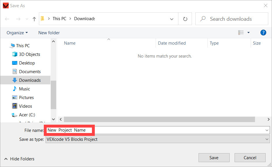Click the Music note icon
The width and height of the screenshot is (272, 167).
click(15, 89)
